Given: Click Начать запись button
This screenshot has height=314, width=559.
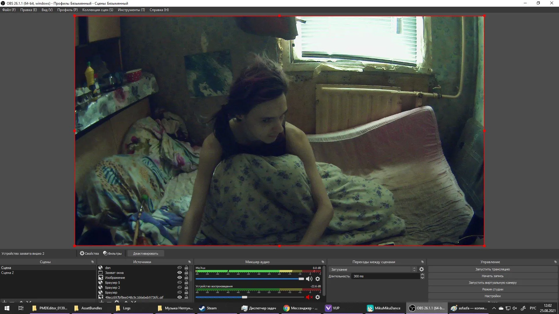Looking at the screenshot, I should point(492,276).
